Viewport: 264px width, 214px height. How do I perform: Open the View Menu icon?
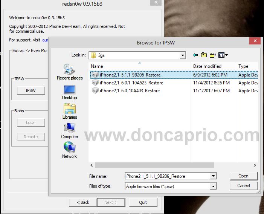tap(221, 55)
